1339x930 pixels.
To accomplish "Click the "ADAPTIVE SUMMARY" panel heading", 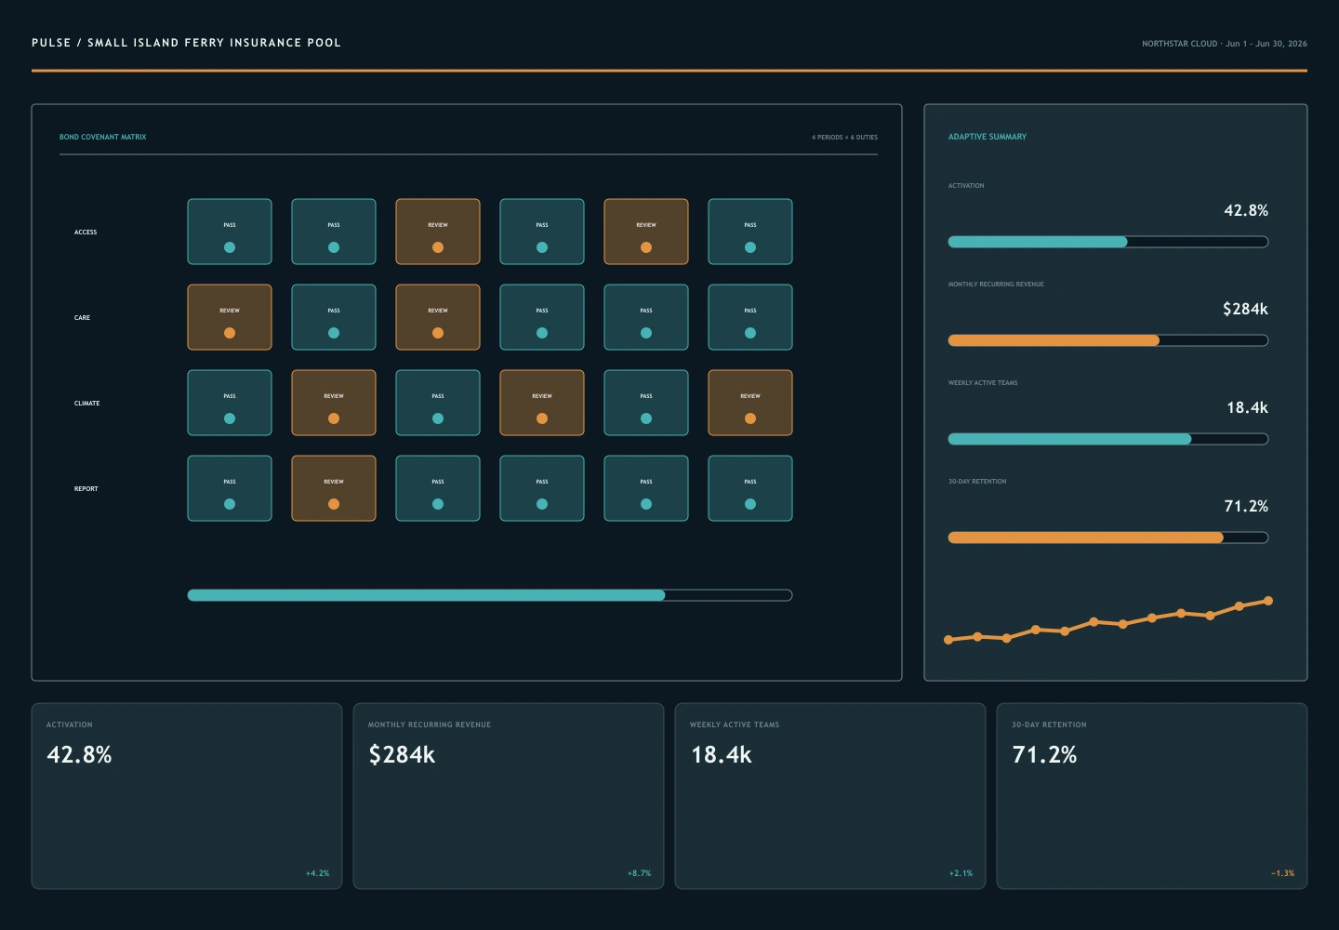I will click(x=988, y=137).
